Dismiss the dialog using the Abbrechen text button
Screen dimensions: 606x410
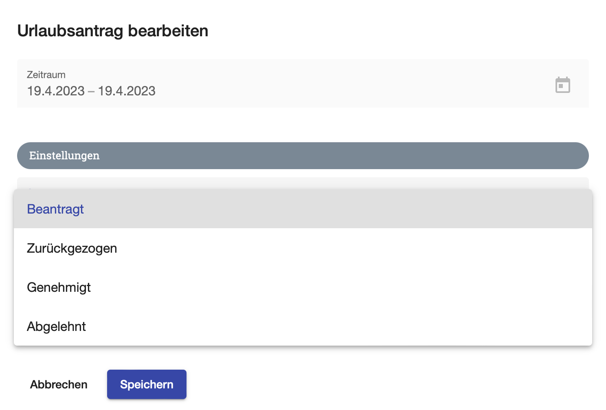(x=59, y=384)
